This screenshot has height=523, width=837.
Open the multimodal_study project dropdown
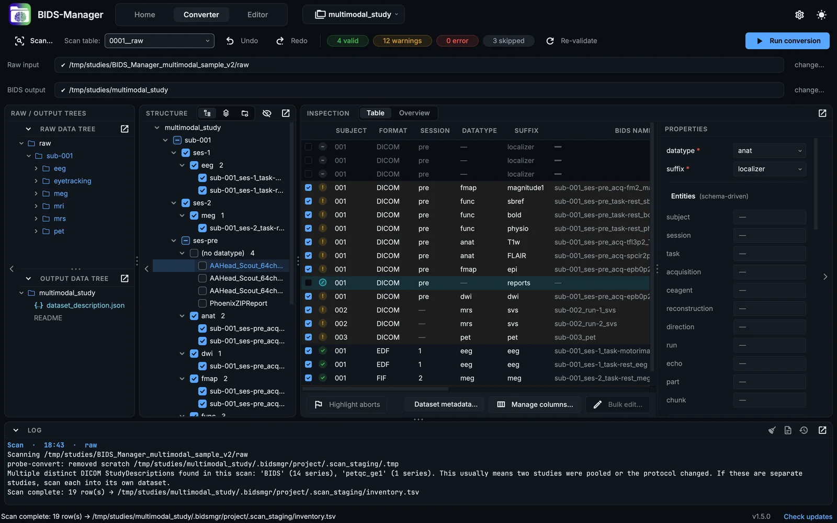click(x=354, y=15)
